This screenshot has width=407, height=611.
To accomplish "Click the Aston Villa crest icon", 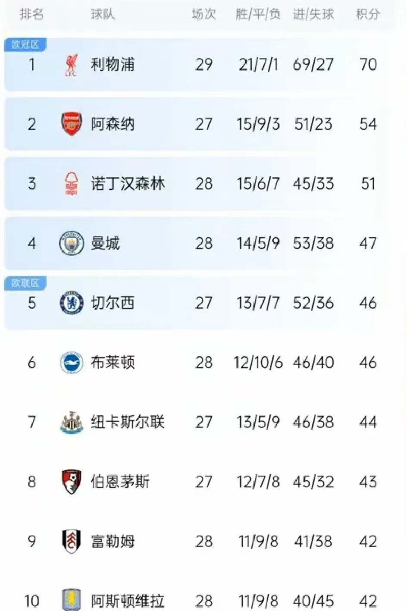I will [71, 600].
